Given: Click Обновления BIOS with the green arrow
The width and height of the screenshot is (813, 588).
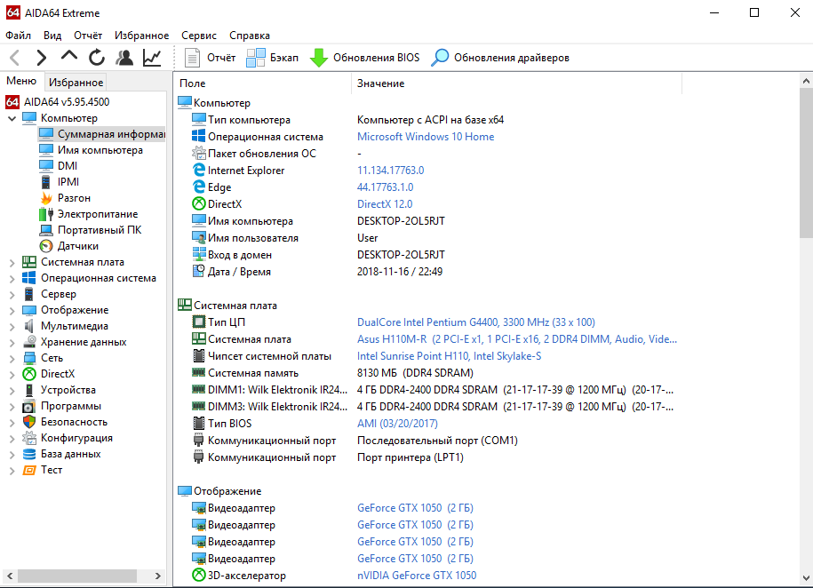Looking at the screenshot, I should (364, 58).
